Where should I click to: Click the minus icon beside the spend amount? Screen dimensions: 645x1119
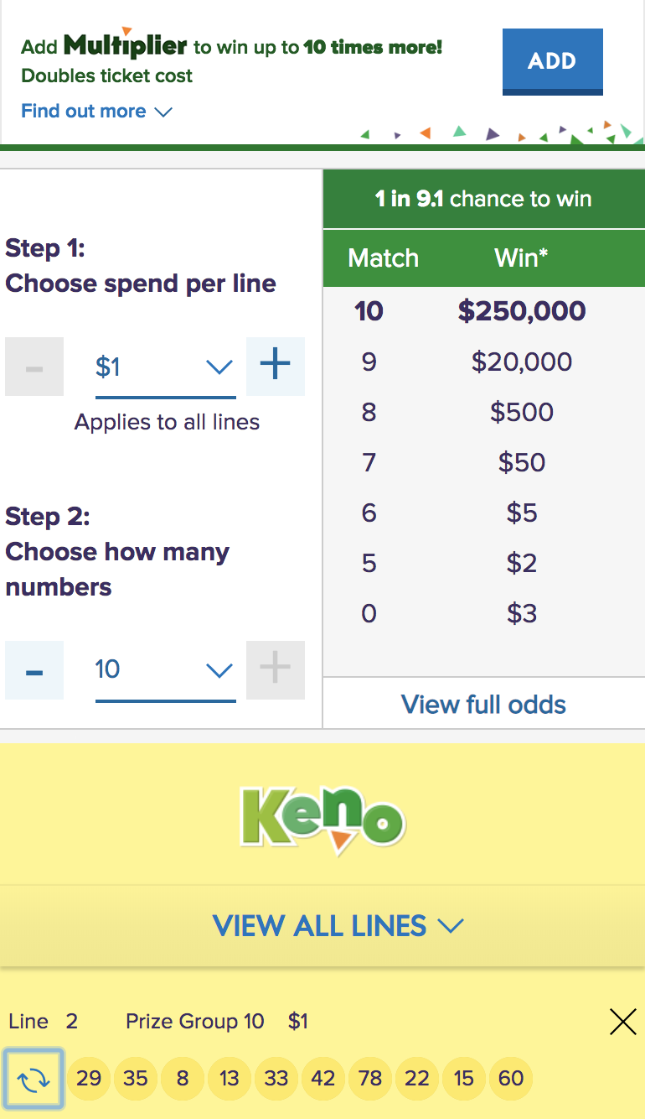34,367
